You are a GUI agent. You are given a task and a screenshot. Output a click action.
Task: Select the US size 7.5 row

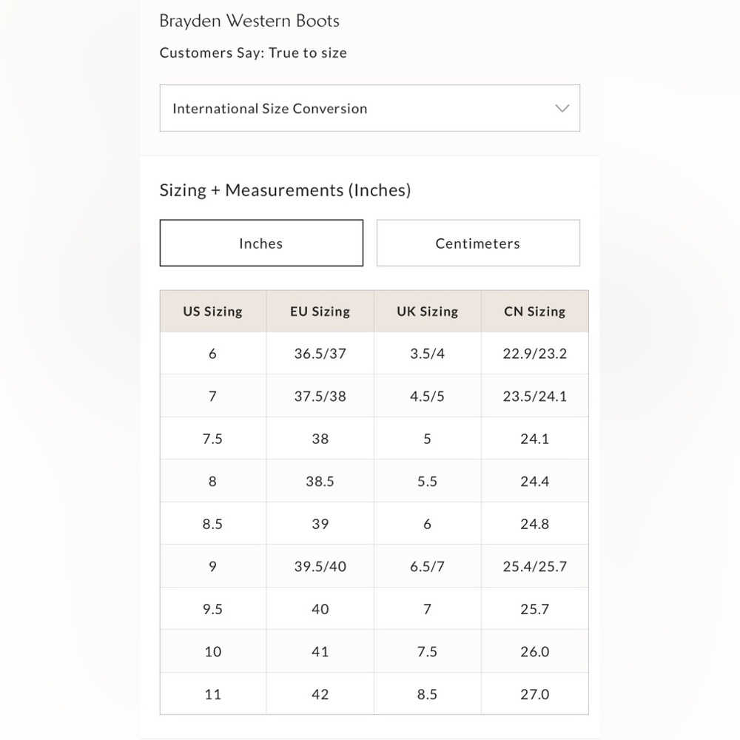(x=374, y=438)
